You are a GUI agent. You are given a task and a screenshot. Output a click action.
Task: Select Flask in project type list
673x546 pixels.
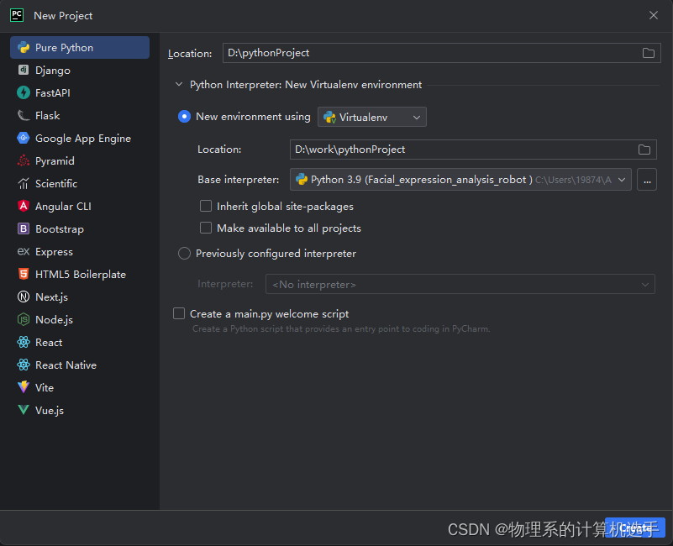[x=80, y=115]
